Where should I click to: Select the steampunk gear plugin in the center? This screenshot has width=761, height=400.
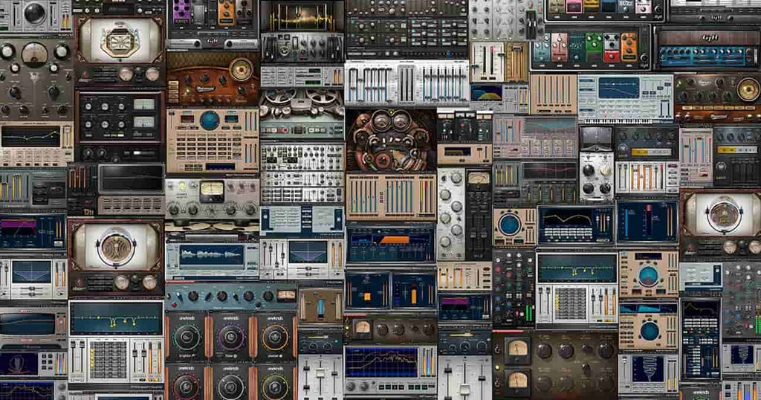[390, 140]
